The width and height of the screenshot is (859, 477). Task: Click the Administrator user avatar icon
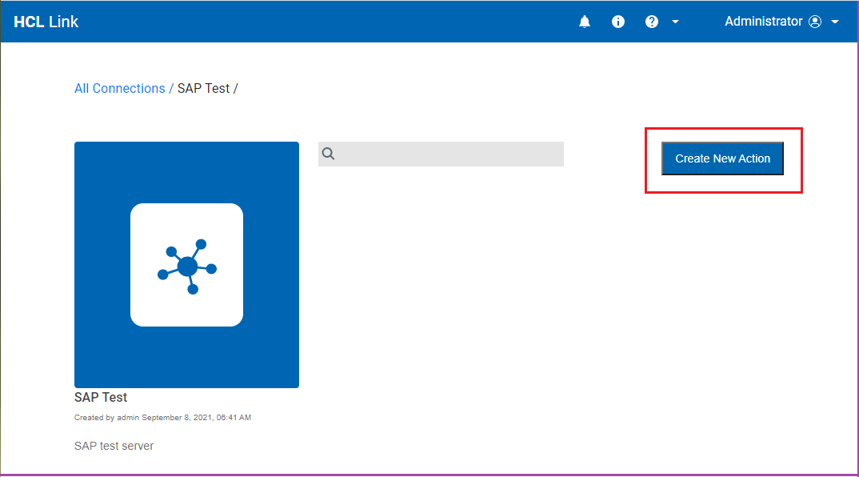click(x=815, y=22)
